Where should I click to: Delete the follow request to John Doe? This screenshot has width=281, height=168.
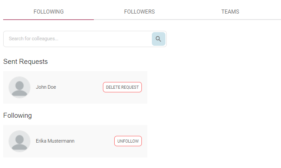click(122, 87)
